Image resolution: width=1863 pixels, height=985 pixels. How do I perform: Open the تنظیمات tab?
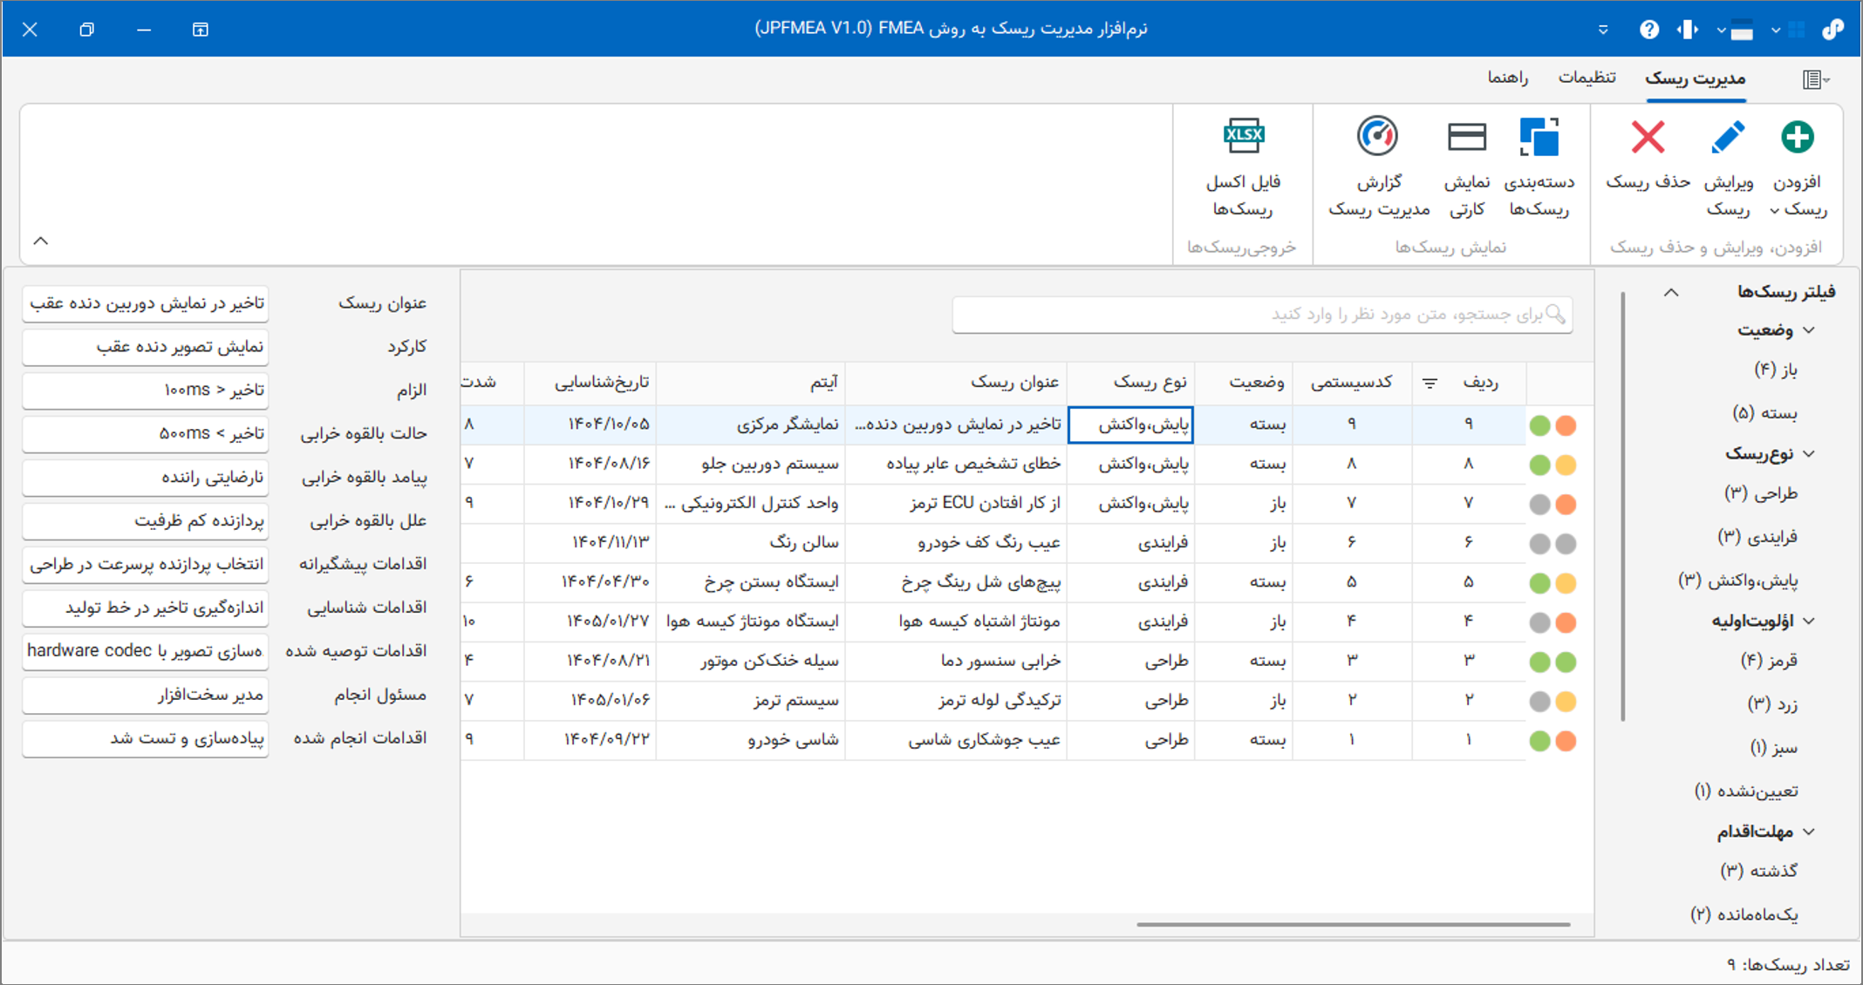tap(1587, 78)
